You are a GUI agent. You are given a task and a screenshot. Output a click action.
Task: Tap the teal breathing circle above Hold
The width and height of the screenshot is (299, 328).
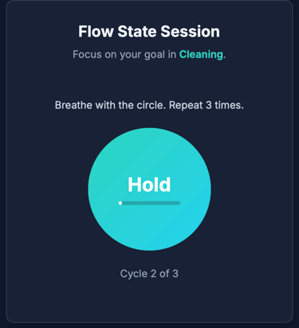(149, 151)
